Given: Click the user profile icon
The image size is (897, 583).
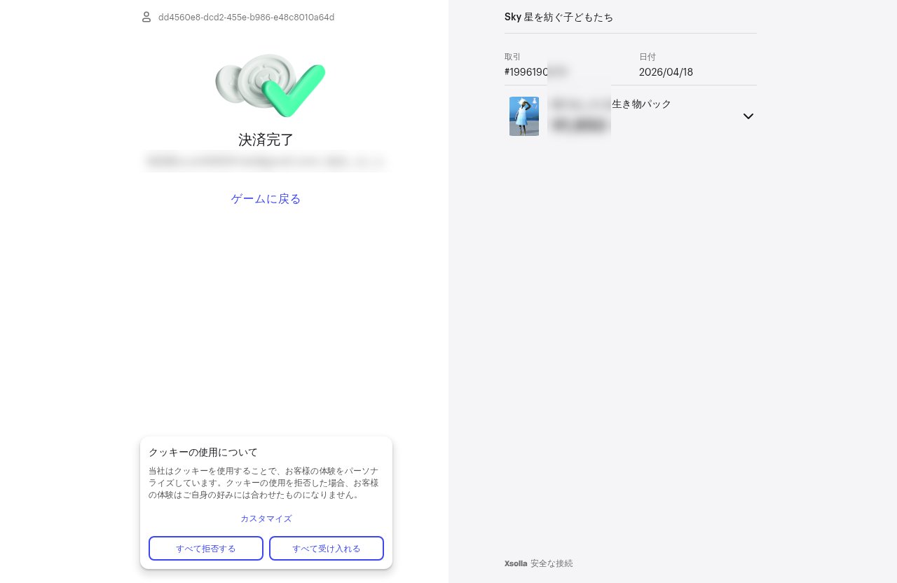Looking at the screenshot, I should coord(146,17).
